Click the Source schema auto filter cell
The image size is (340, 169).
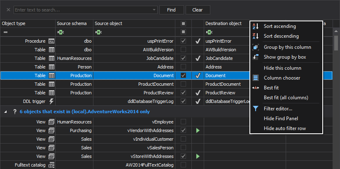[75, 32]
